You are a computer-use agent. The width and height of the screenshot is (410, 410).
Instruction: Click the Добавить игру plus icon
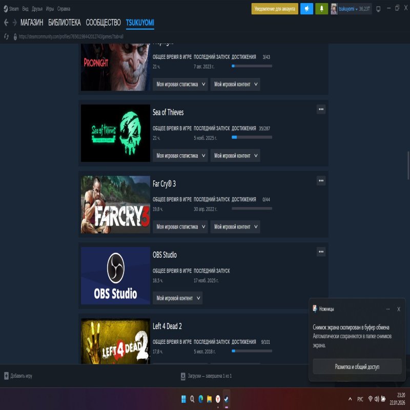pos(7,375)
